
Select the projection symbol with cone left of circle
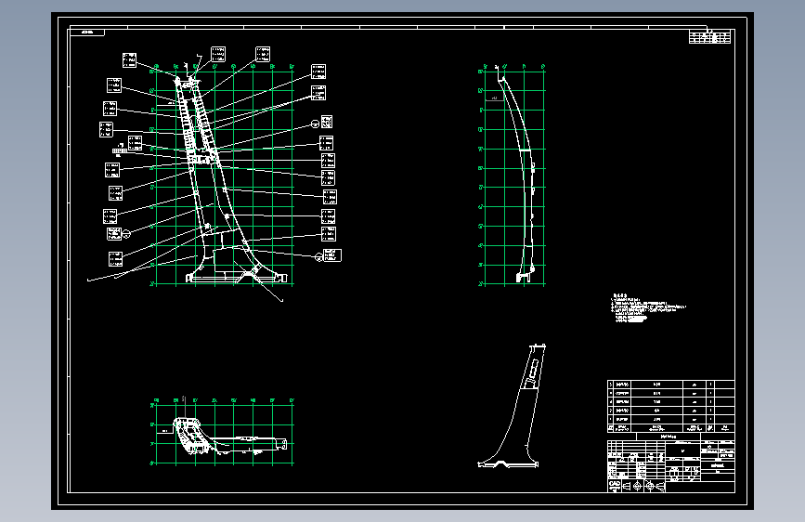click(x=632, y=486)
